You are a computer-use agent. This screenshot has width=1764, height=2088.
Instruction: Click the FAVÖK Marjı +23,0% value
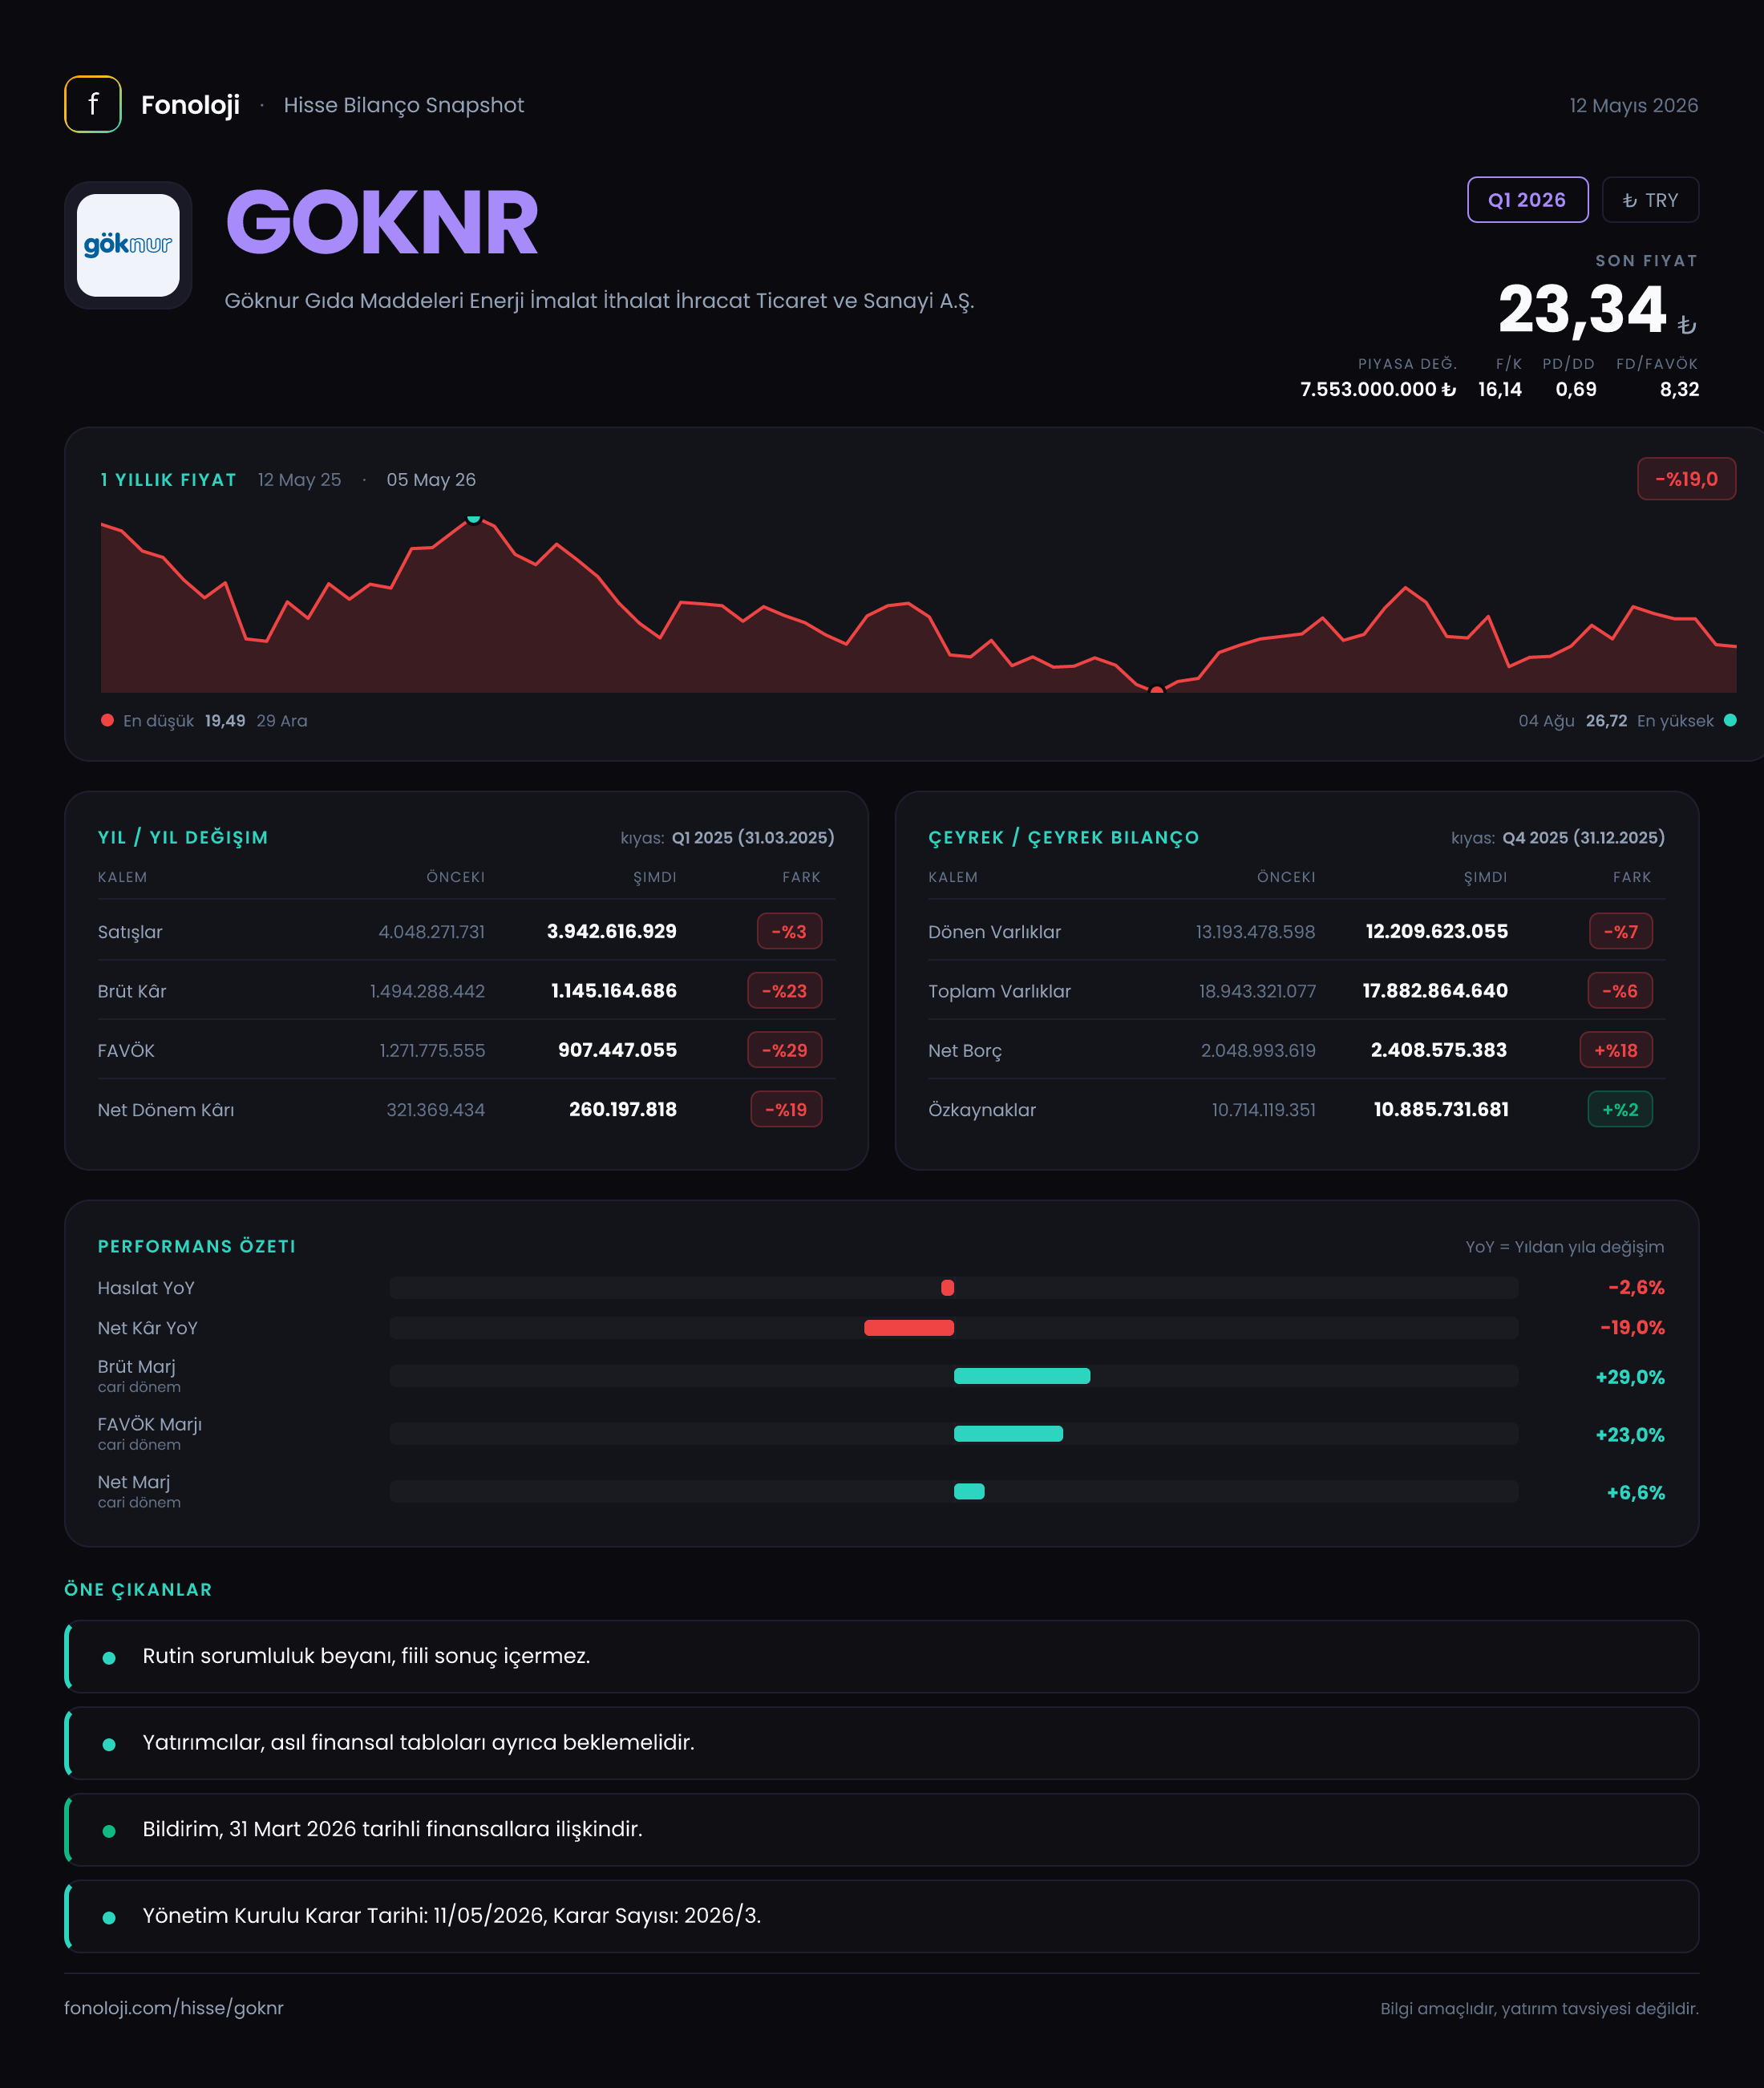click(x=1630, y=1435)
